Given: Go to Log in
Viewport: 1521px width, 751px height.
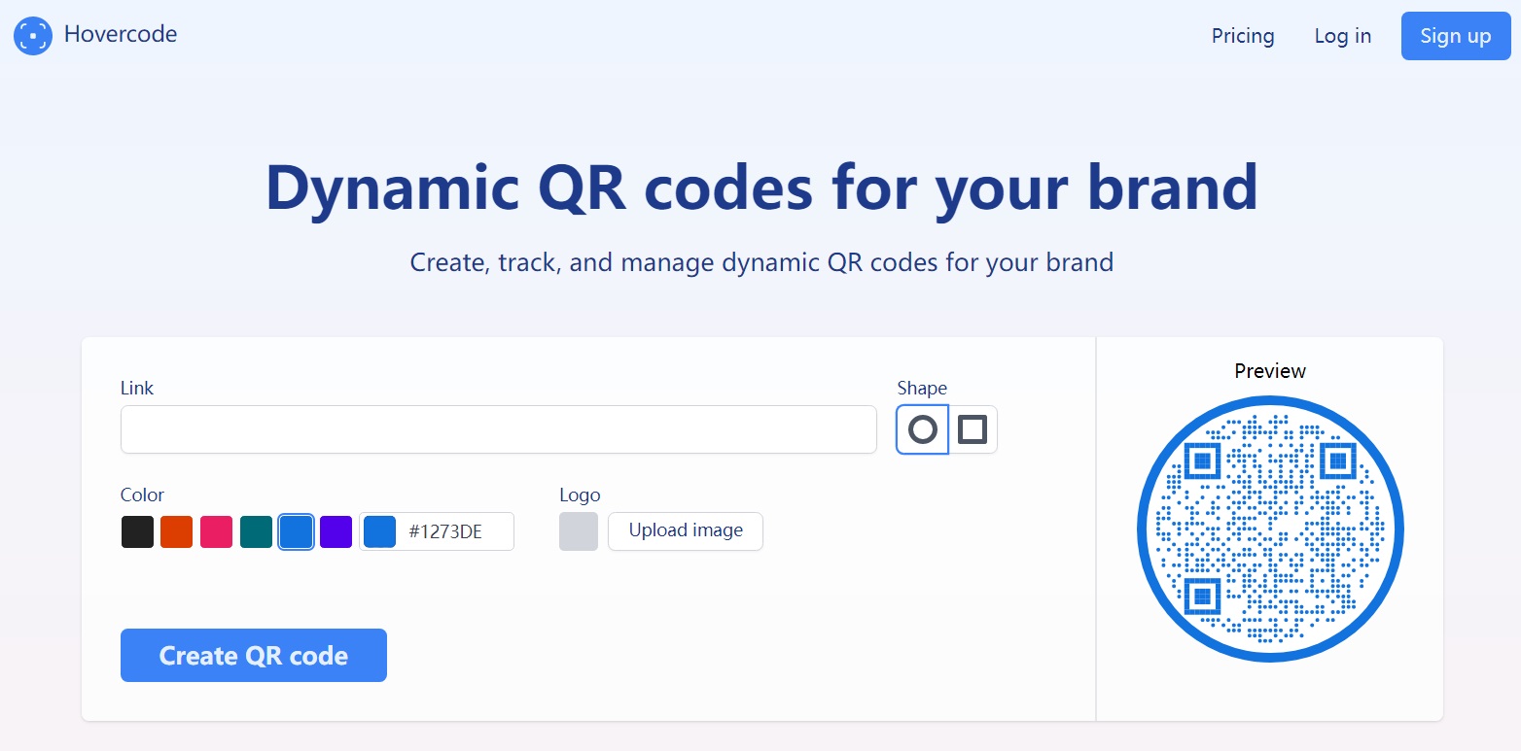Looking at the screenshot, I should (1343, 36).
